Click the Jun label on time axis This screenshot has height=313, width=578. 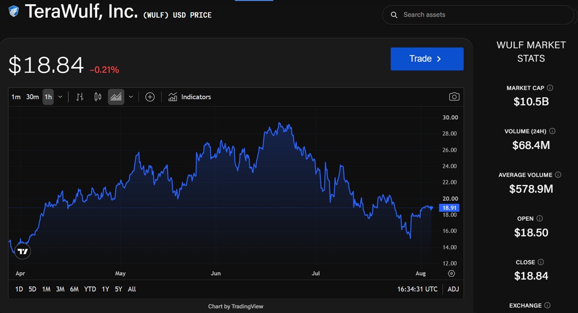coord(216,274)
